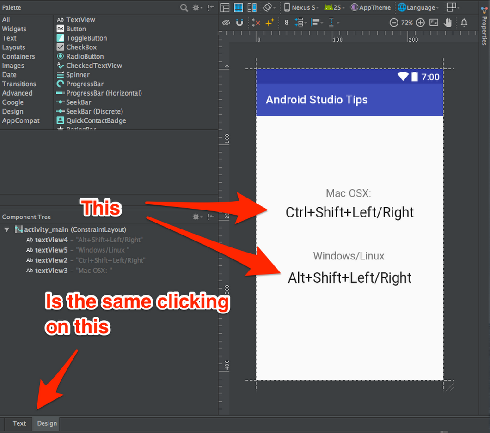Pick CheckedTextView widget from palette
490x433 pixels.
(89, 66)
